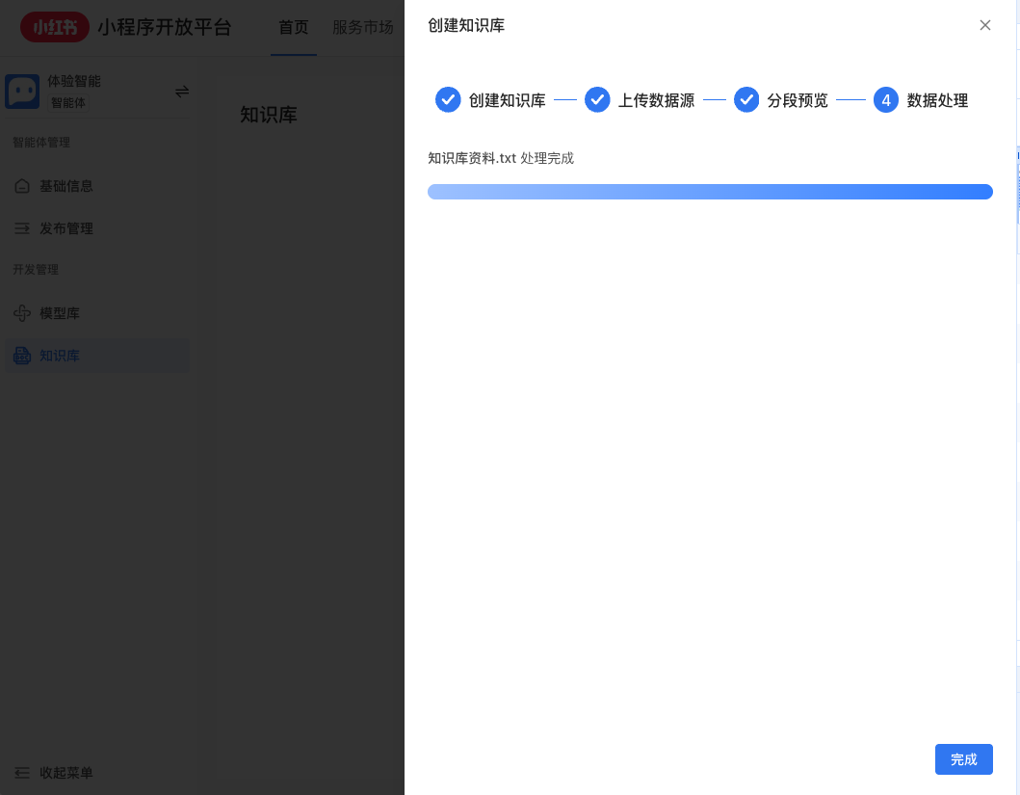Close the 创建知识库 dialog
Screen dimensions: 1020x795
(984, 25)
